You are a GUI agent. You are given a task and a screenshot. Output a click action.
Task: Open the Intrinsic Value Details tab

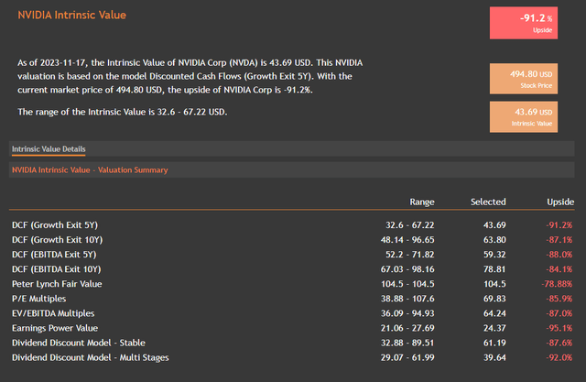pyautogui.click(x=49, y=148)
